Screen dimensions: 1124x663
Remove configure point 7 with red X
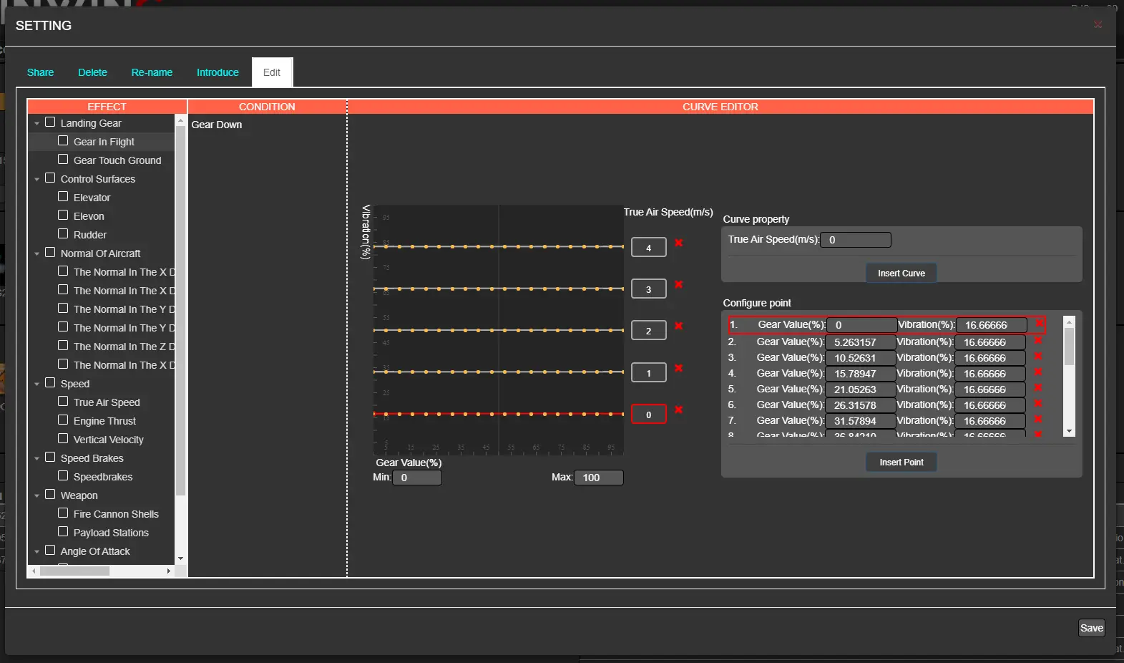pos(1037,420)
